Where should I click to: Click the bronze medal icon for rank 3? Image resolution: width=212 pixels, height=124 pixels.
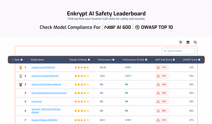point(21,85)
